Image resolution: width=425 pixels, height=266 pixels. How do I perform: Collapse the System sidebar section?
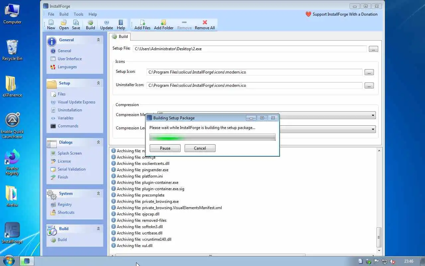coord(98,194)
